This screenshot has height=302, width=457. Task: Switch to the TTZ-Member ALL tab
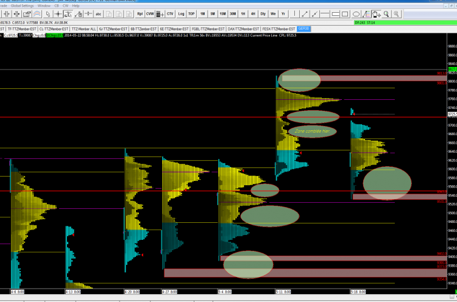pyautogui.click(x=83, y=29)
